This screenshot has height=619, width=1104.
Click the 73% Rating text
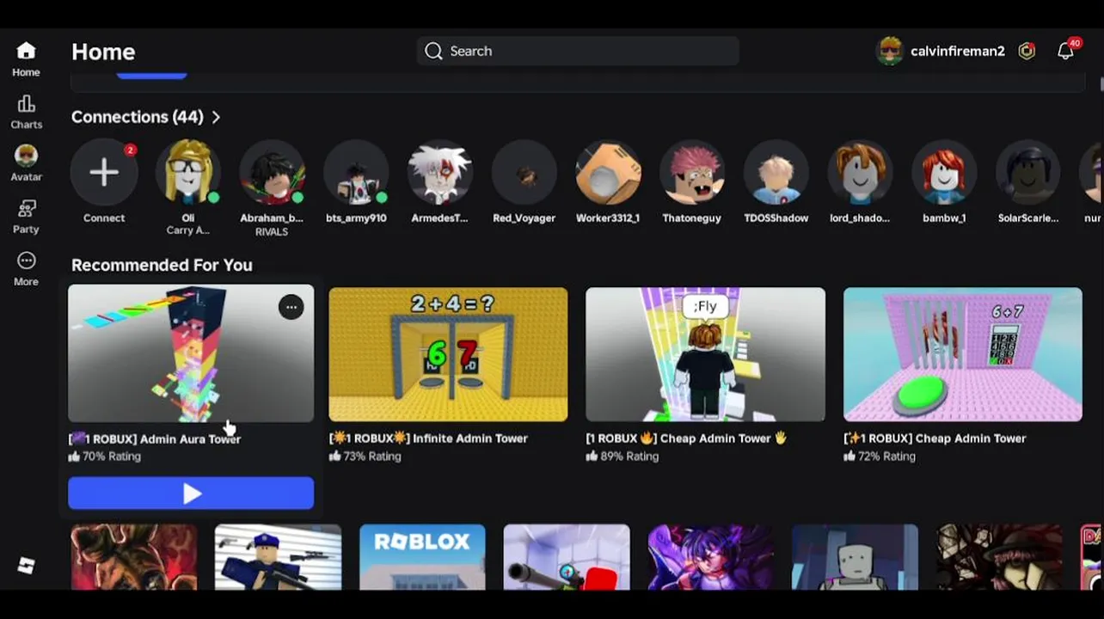point(372,457)
